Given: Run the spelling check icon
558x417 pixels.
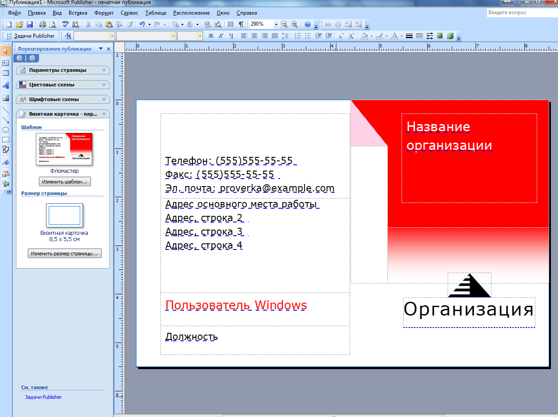Looking at the screenshot, I should pos(66,24).
